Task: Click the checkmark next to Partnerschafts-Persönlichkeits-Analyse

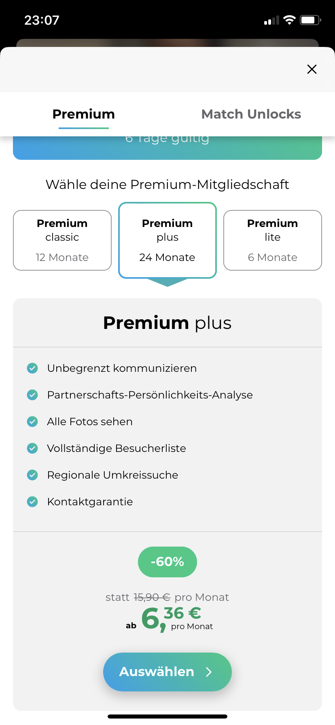Action: (x=32, y=395)
